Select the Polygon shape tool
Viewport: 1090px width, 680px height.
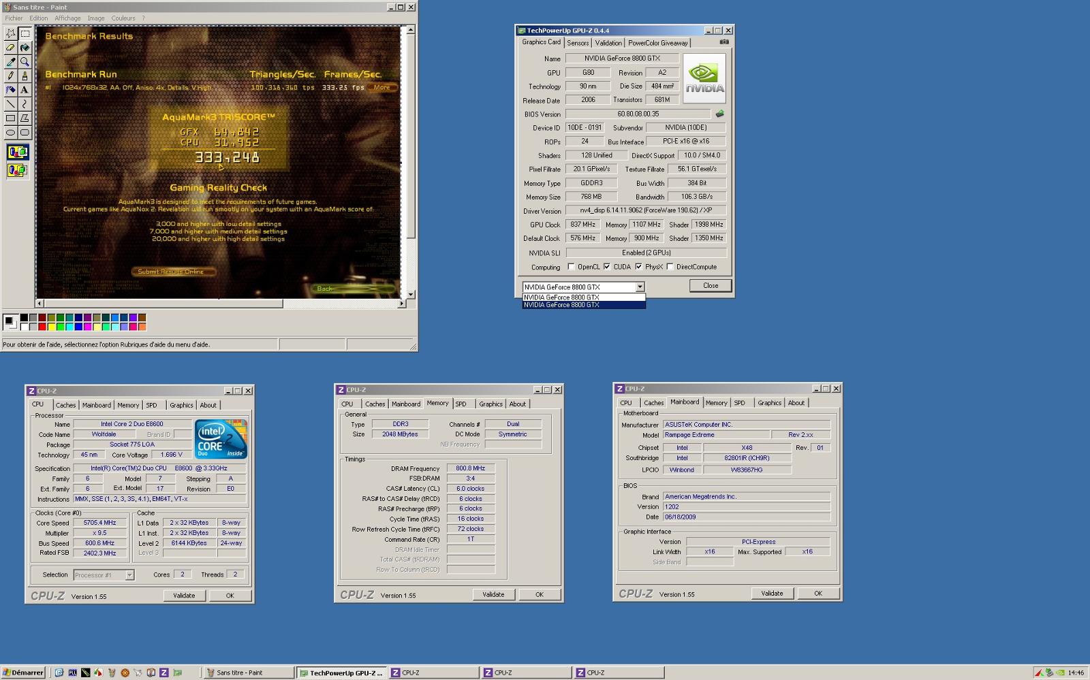click(x=25, y=118)
